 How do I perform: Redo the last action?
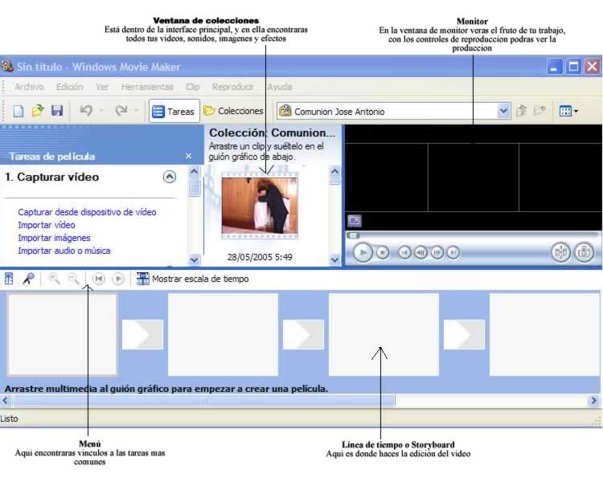pos(121,111)
